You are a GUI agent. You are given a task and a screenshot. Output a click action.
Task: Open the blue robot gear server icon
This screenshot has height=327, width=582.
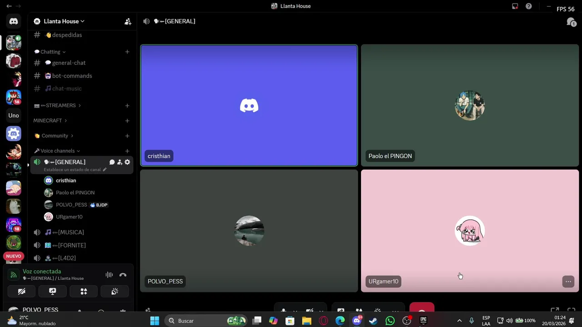(14, 134)
